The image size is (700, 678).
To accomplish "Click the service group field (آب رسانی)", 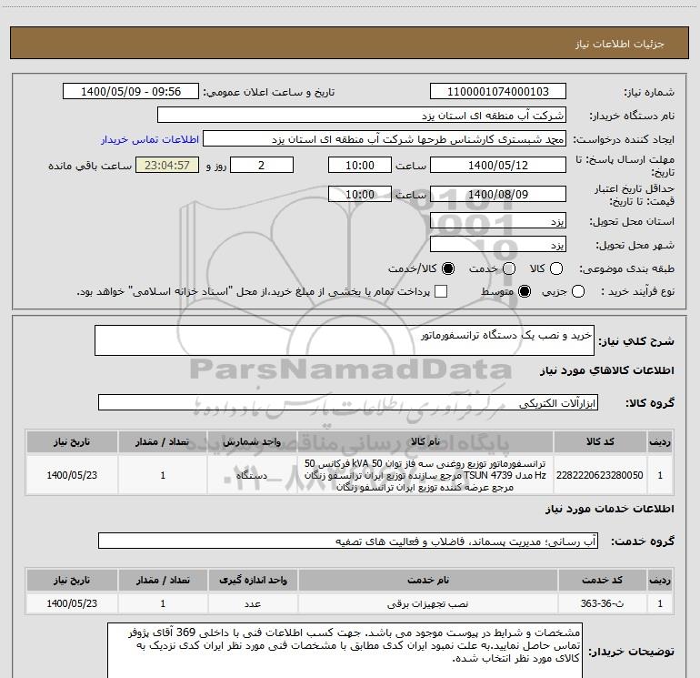I will click(x=348, y=541).
